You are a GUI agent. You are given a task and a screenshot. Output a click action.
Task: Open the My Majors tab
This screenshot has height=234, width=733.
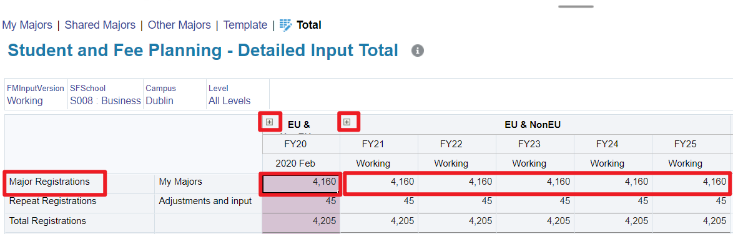(27, 25)
